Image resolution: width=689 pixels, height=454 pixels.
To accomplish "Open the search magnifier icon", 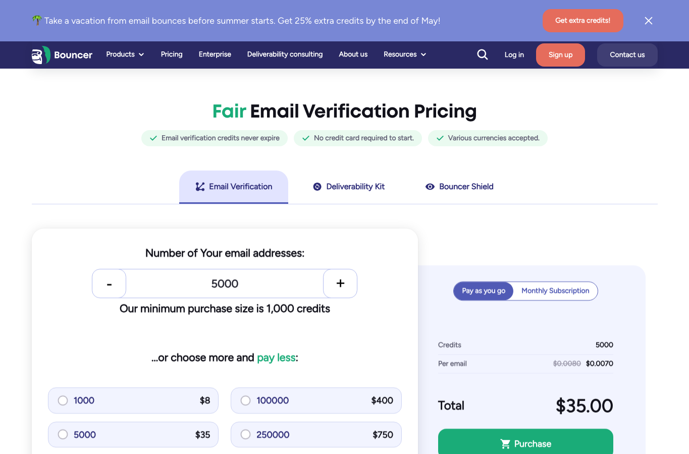I will pyautogui.click(x=483, y=54).
